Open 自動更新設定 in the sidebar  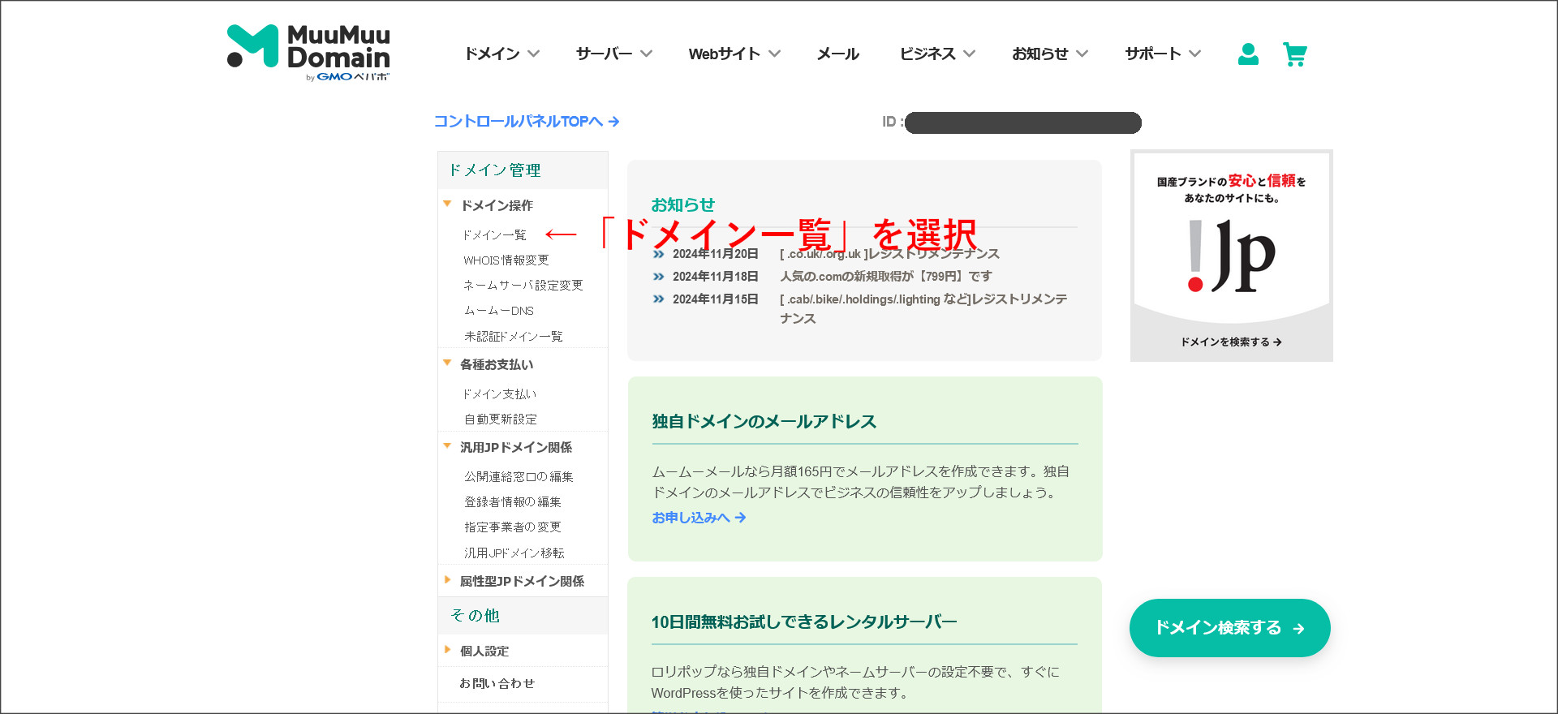point(501,419)
